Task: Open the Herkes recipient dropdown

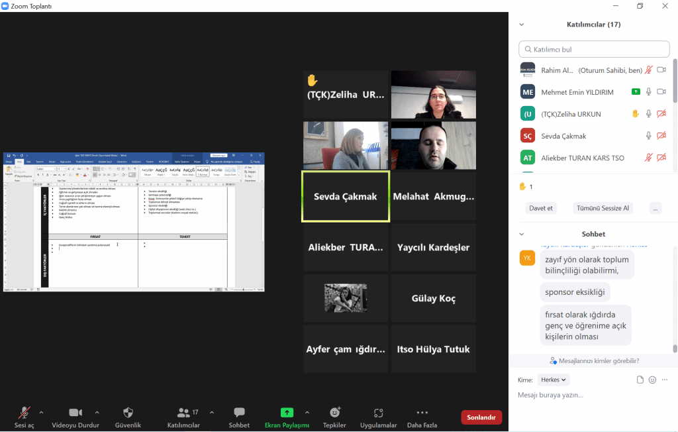Action: point(554,380)
